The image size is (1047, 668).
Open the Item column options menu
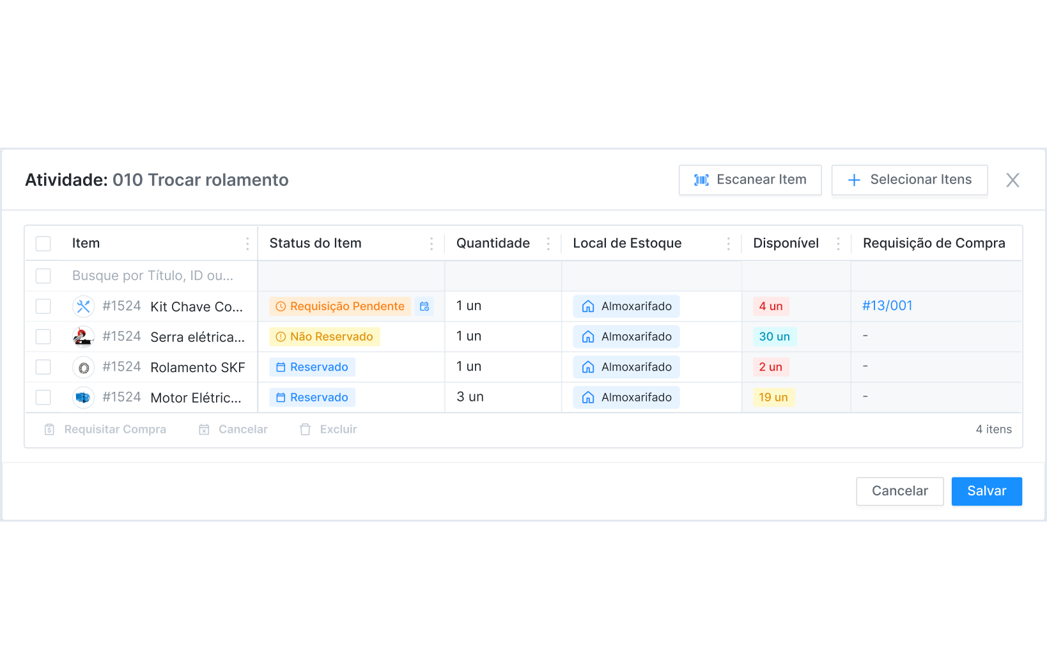coord(247,244)
